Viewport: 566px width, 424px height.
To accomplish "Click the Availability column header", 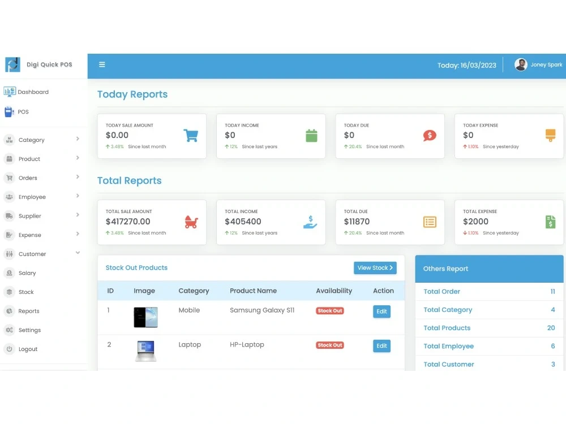I will [x=334, y=291].
